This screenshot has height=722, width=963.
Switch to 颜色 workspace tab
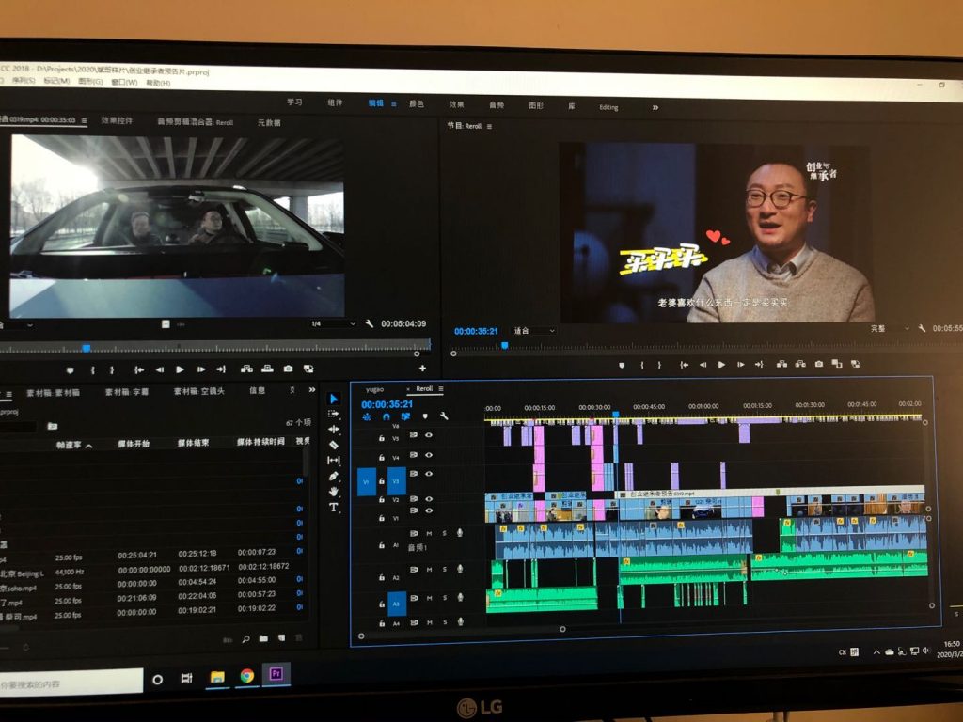(417, 103)
